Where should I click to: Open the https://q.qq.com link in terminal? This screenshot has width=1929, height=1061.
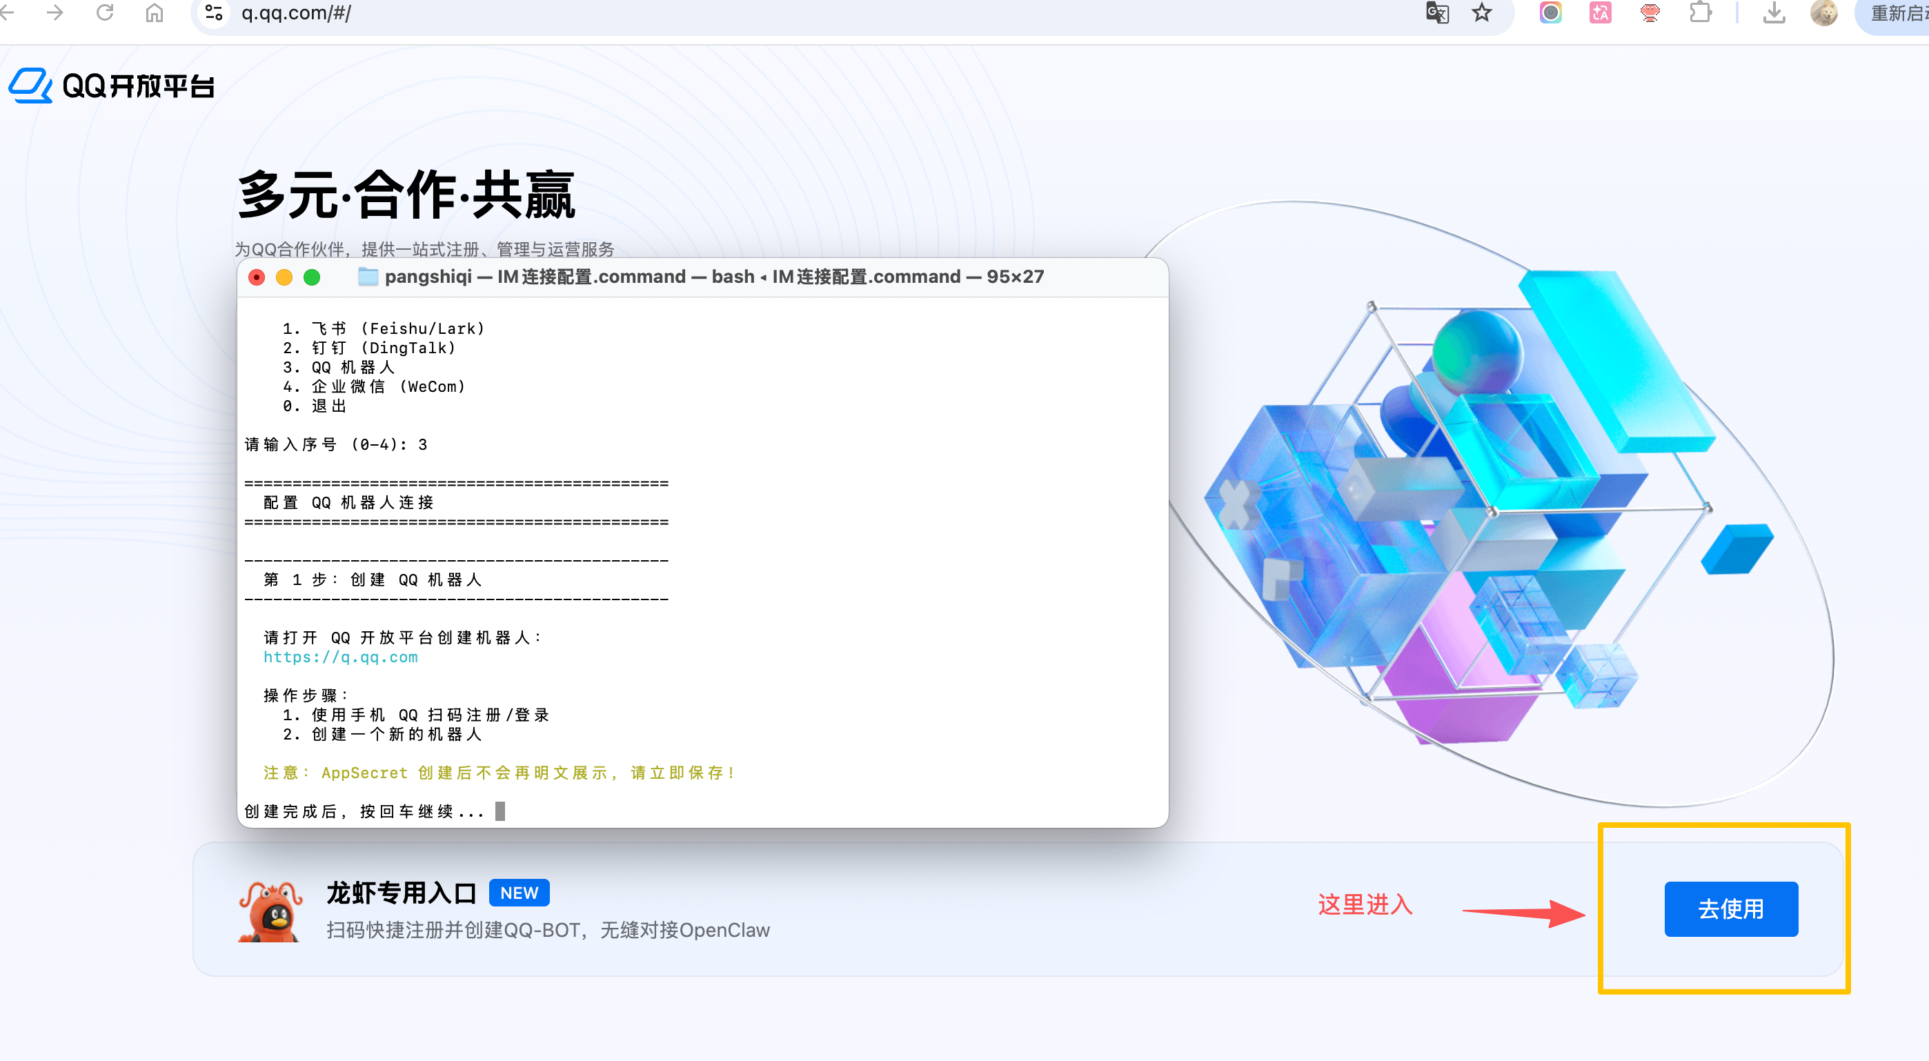pyautogui.click(x=341, y=657)
